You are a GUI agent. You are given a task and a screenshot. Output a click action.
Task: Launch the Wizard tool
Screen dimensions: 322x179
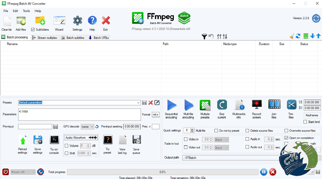tap(59, 21)
